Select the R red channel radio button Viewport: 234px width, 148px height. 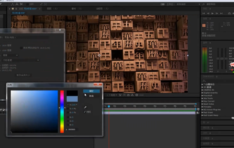click(68, 117)
